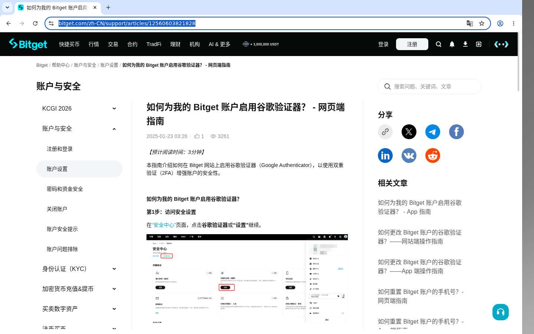Click 账户设置 breadcrumb link

109,65
